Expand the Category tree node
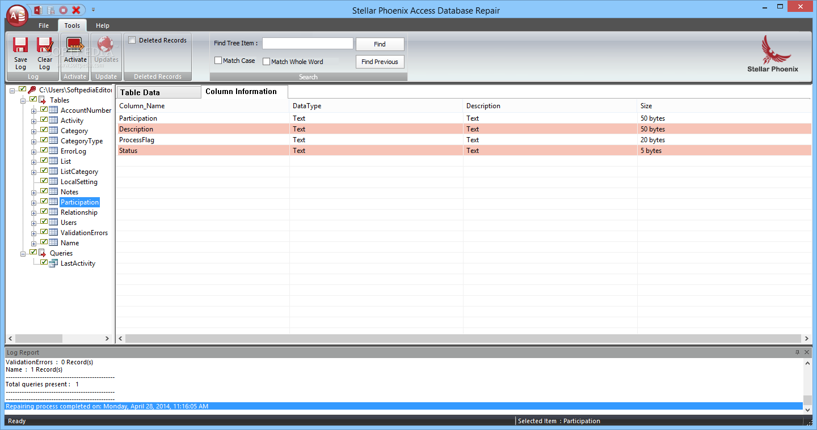The height and width of the screenshot is (430, 817). coord(34,131)
